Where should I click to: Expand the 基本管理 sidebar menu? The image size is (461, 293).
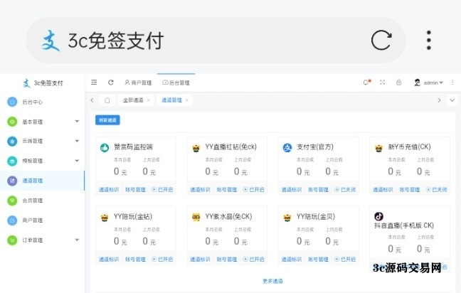(42, 122)
